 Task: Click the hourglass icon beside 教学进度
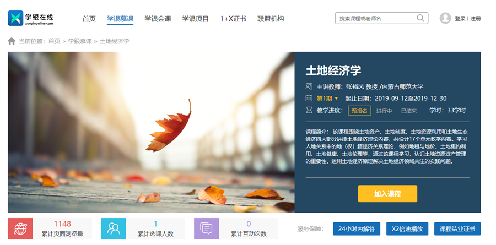(x=309, y=110)
